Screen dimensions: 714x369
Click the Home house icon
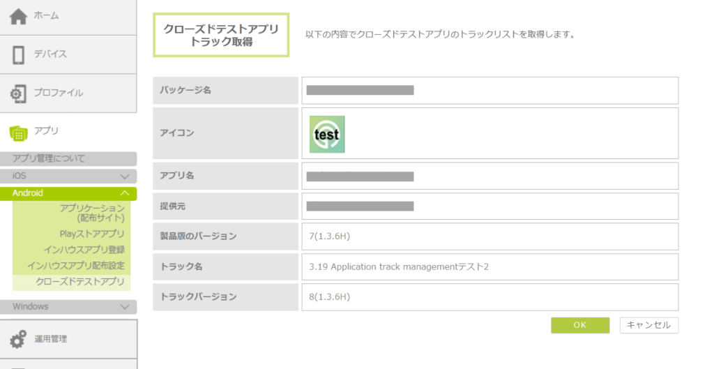[x=18, y=17]
